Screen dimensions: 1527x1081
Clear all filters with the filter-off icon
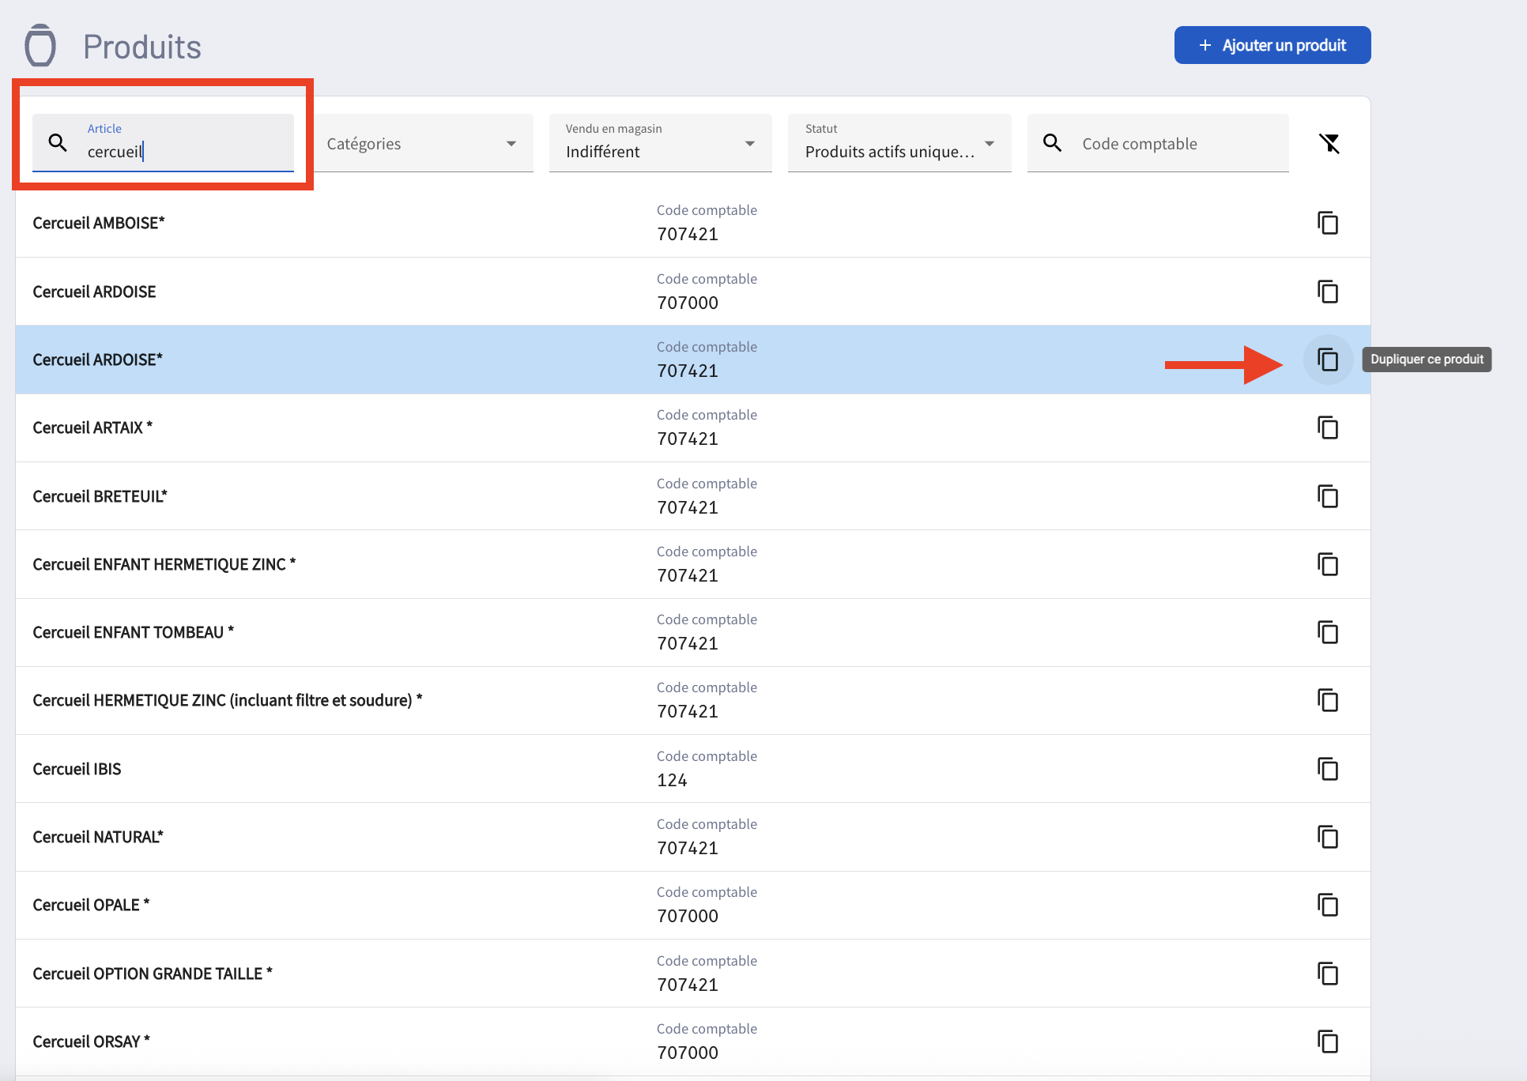coord(1329,143)
